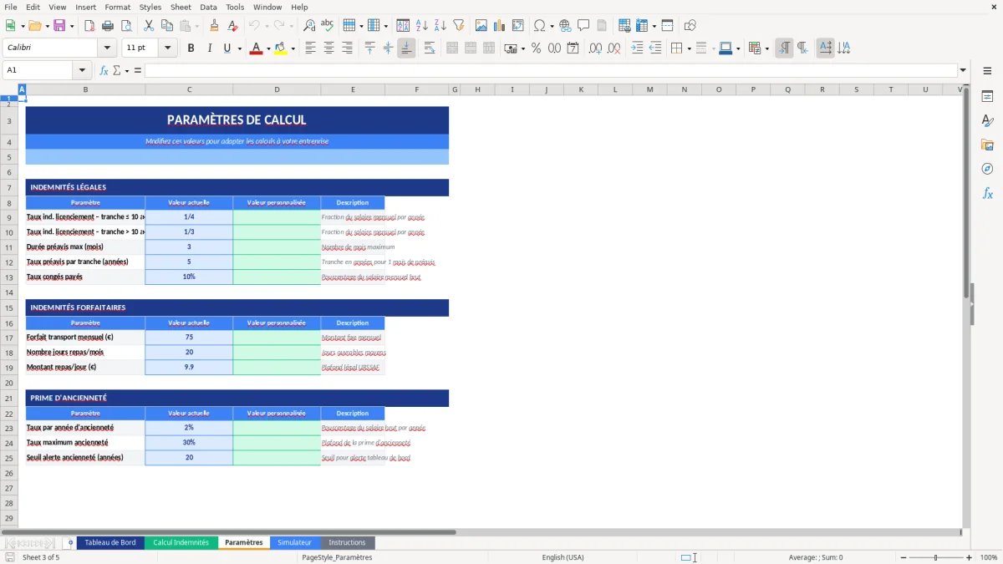This screenshot has height=564, width=1003.
Task: Open the Format menu
Action: pos(117,7)
